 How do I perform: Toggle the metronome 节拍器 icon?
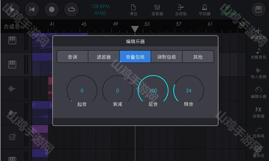[x=204, y=10]
